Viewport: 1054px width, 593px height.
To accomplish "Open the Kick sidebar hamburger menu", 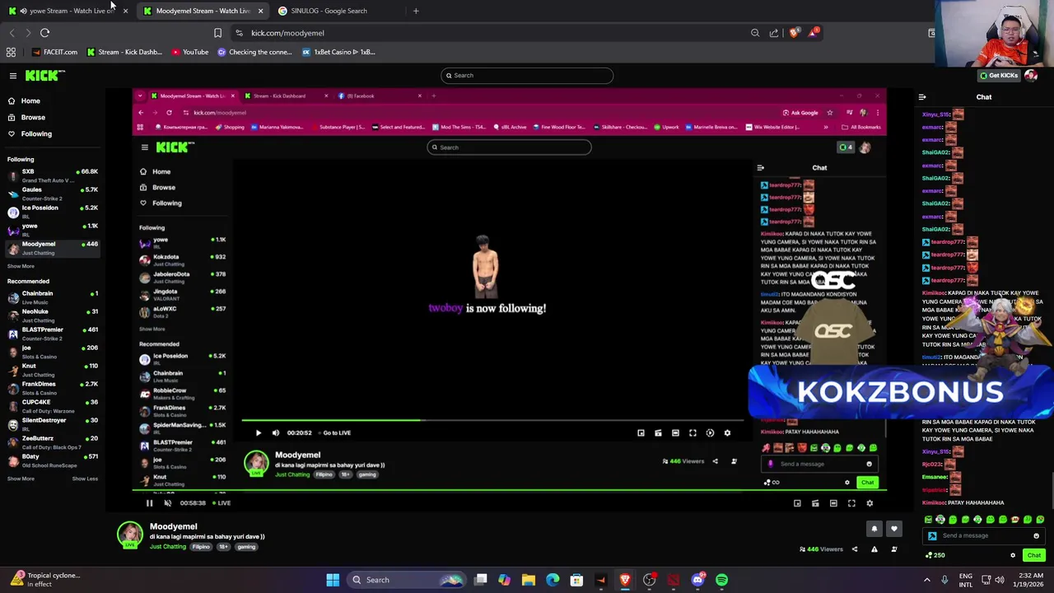I will coord(13,76).
